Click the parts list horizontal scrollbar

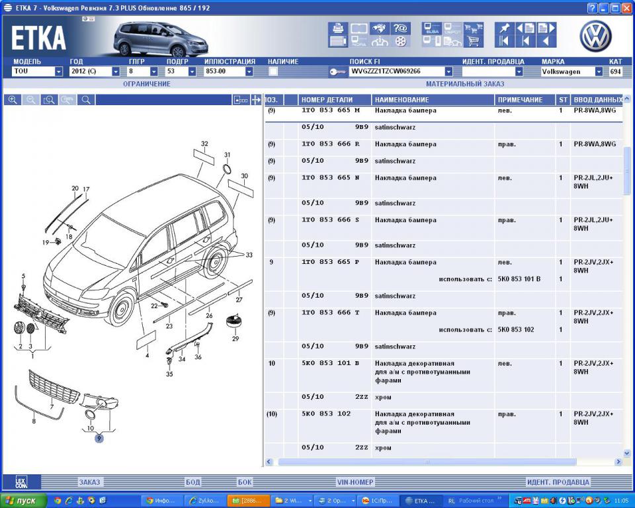pyautogui.click(x=427, y=462)
